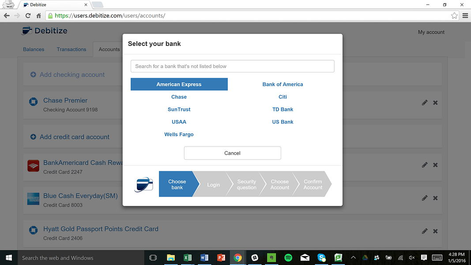The height and width of the screenshot is (265, 471).
Task: Click the Chase Premier account name
Action: 65,100
